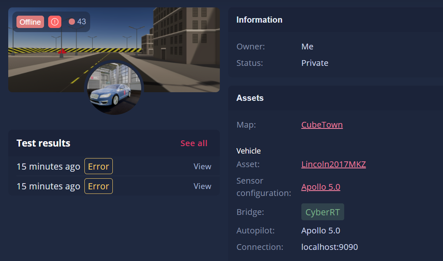Open See all test results
443x261 pixels.
[x=194, y=143]
